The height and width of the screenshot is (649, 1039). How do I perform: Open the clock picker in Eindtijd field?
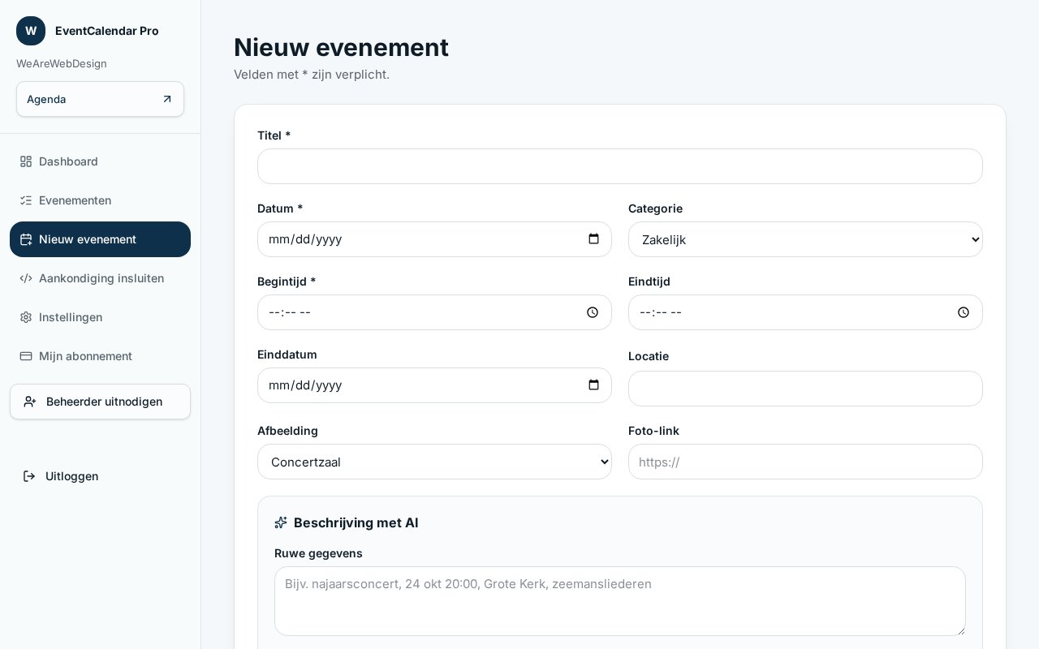964,312
